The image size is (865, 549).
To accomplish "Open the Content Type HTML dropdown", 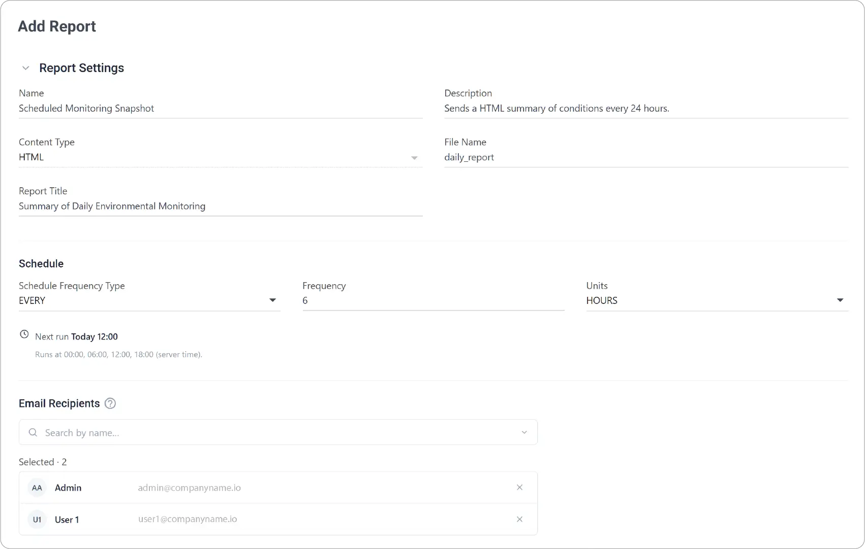I will [221, 157].
